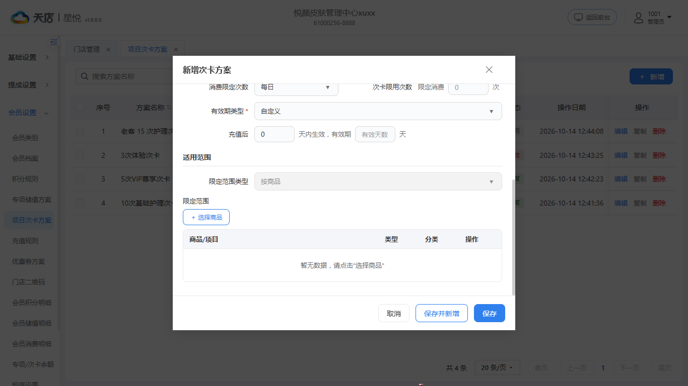
Task: Click the dialog's vertical scrollbar
Action: point(513,237)
